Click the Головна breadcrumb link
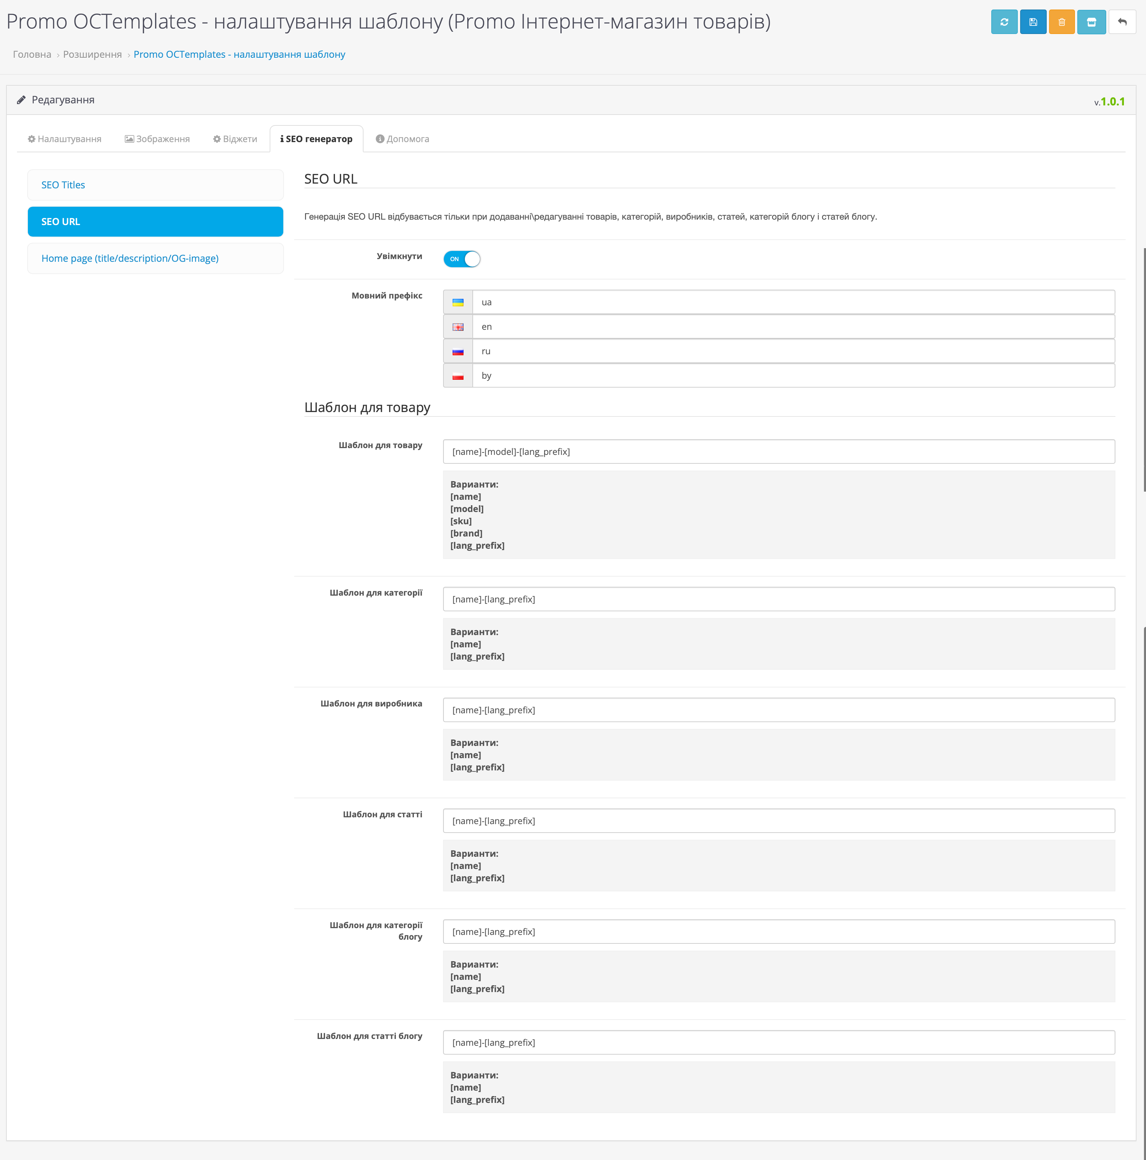Screen dimensions: 1146x1160 32,54
